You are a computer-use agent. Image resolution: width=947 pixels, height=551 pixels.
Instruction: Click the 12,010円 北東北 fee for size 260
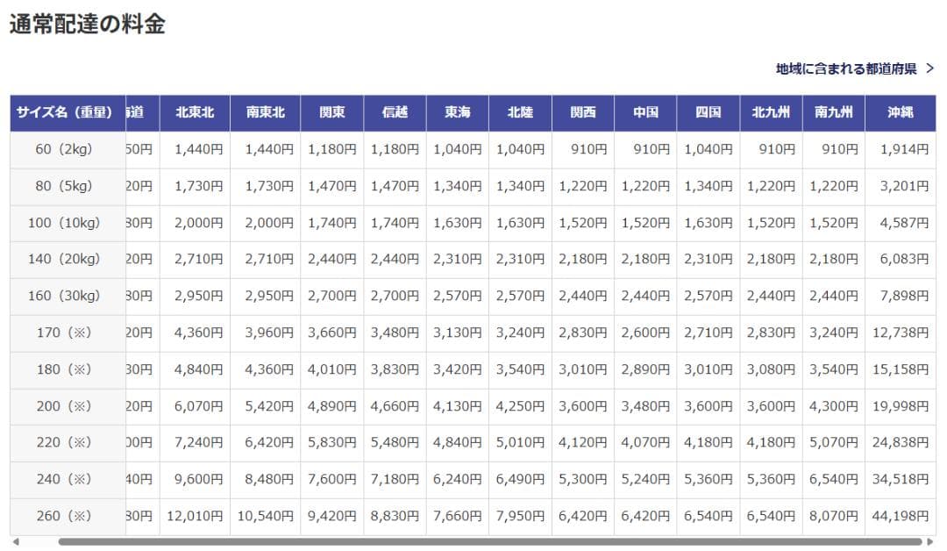(x=195, y=516)
